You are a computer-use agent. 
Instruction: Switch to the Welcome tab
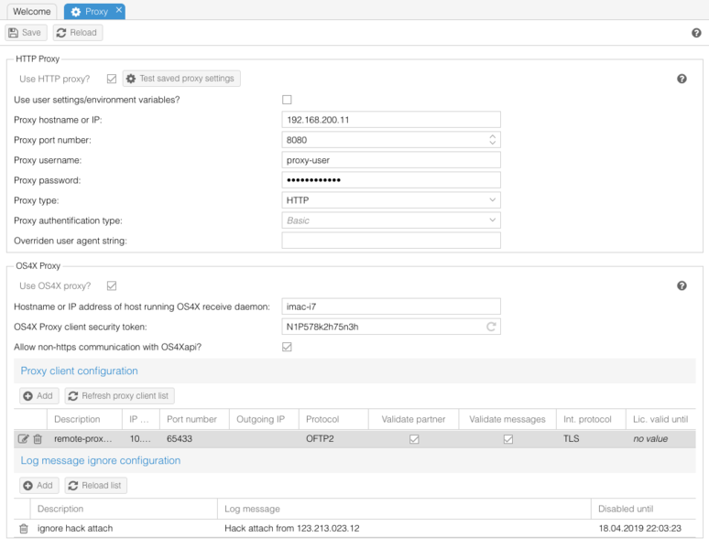32,12
